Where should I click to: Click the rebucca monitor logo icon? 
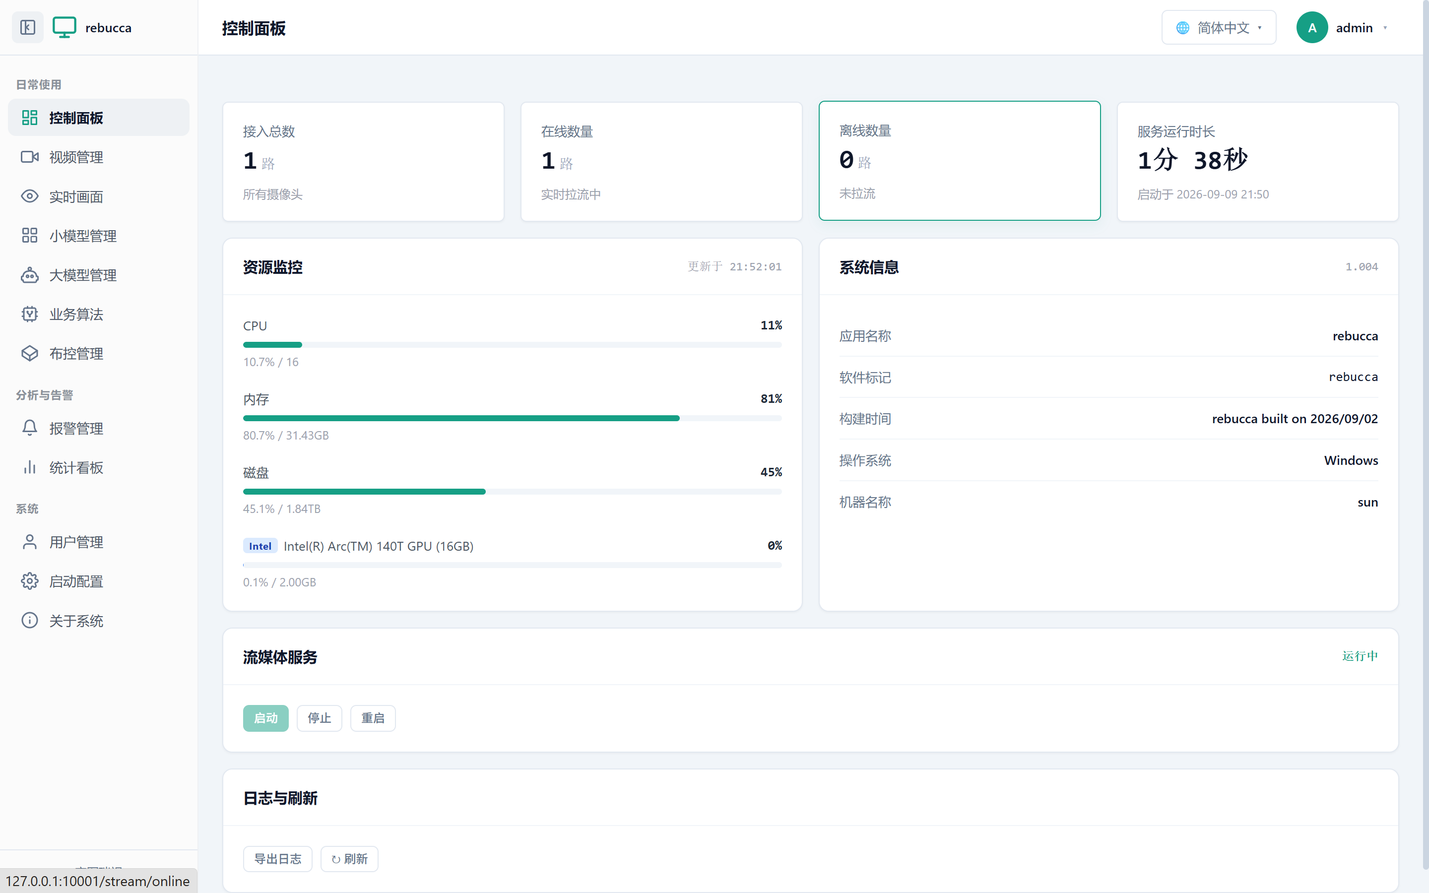pyautogui.click(x=65, y=27)
